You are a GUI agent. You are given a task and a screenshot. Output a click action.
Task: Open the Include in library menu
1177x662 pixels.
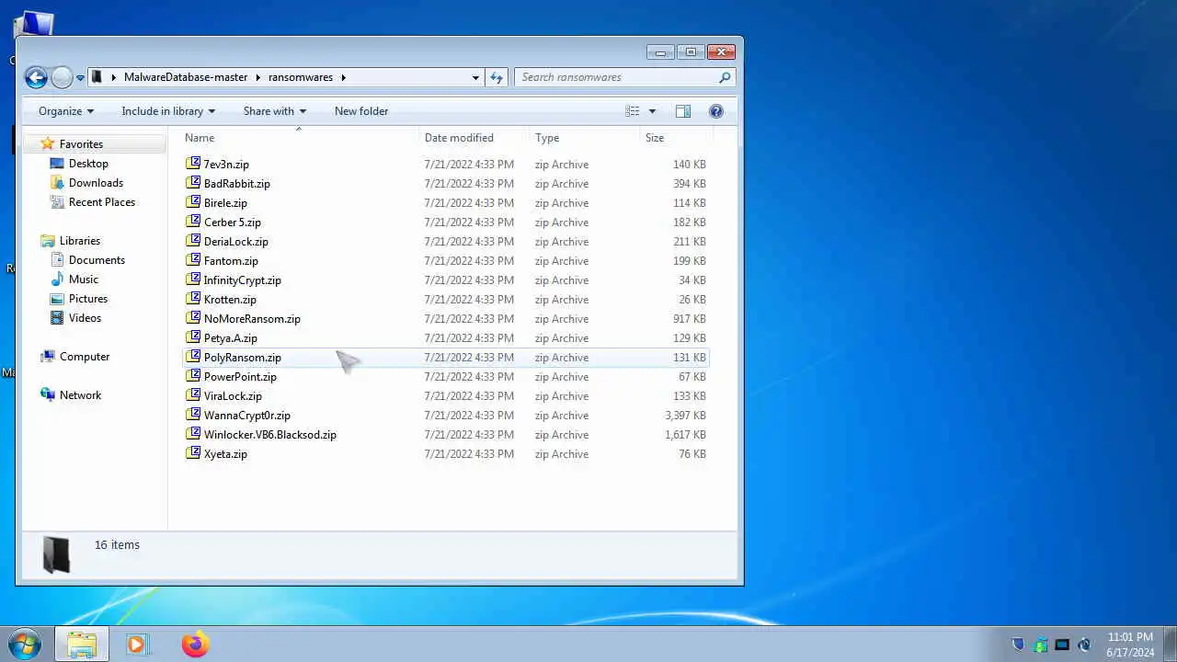pyautogui.click(x=168, y=111)
